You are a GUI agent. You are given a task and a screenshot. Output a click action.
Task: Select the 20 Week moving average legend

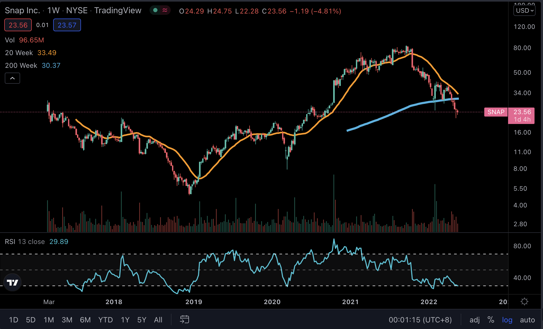coord(19,53)
